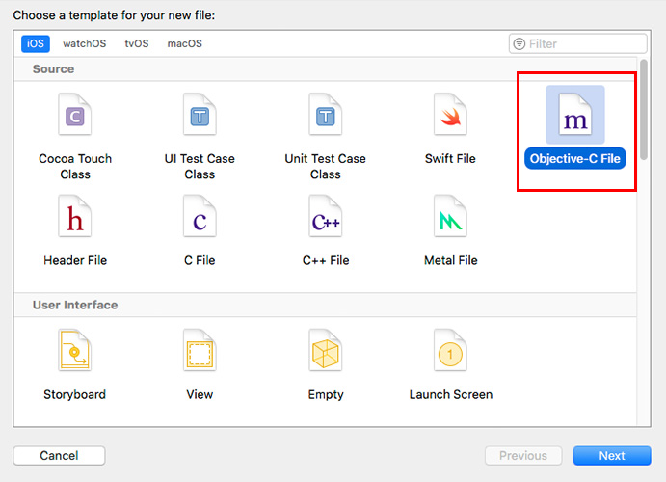Select the Empty interface template icon
Viewport: 666px width, 482px height.
[x=326, y=350]
